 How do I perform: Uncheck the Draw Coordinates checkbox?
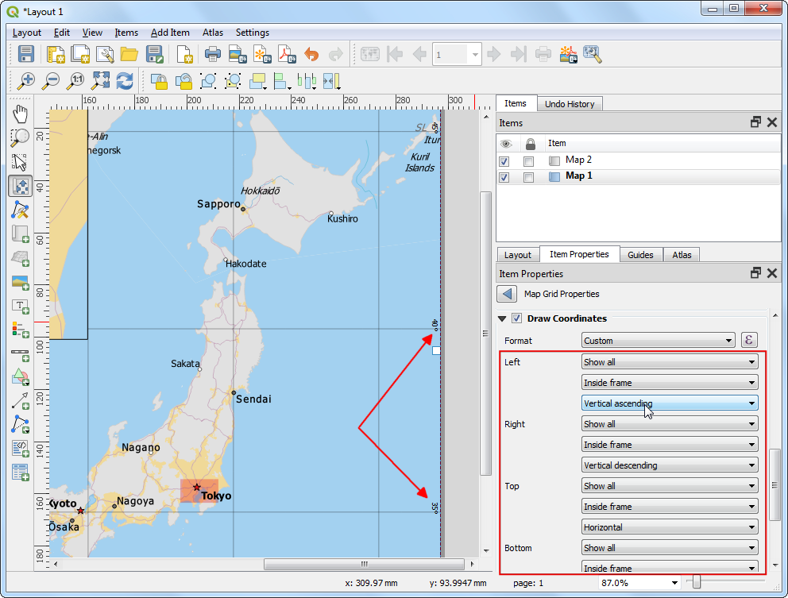[x=516, y=318]
